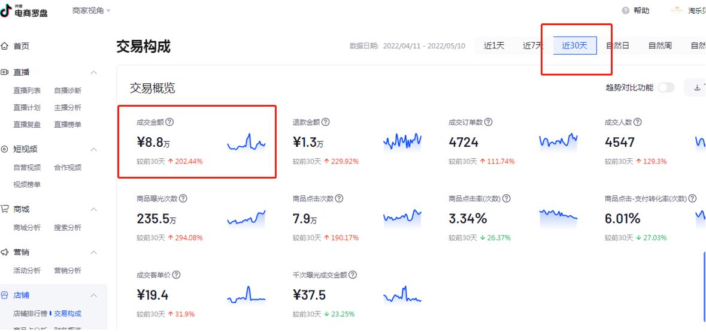Screen dimensions: 706x332
Task: Click help icon beside 千次曝光成交金额
Action: click(x=353, y=275)
